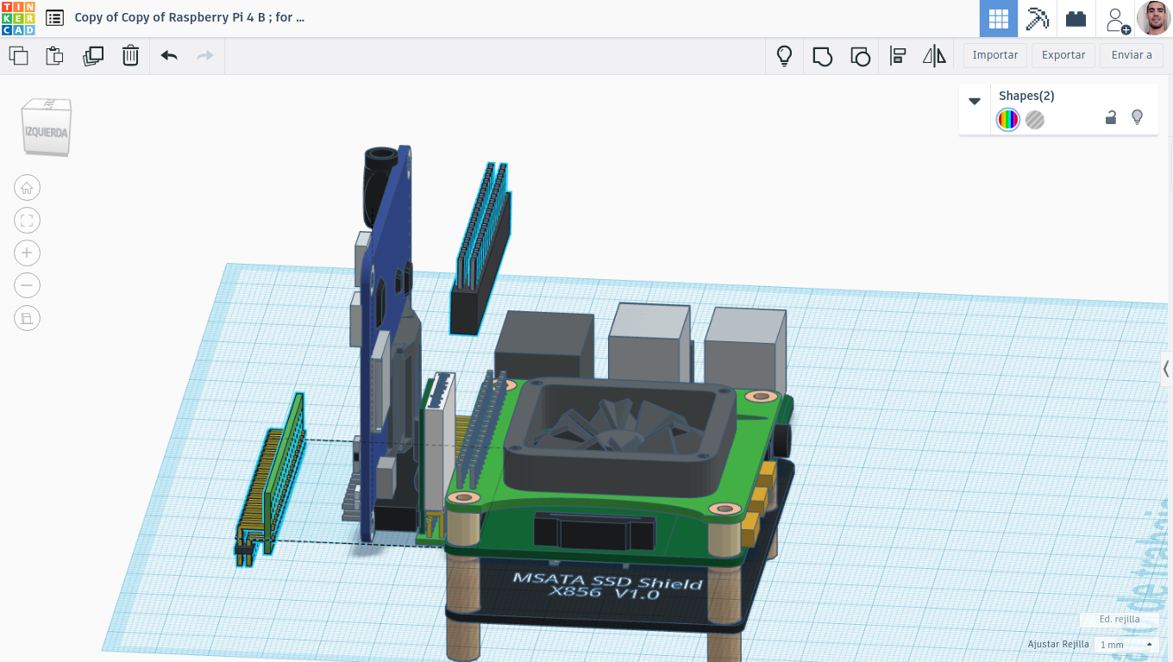
Task: Open the user profile avatar
Action: pos(1154,18)
